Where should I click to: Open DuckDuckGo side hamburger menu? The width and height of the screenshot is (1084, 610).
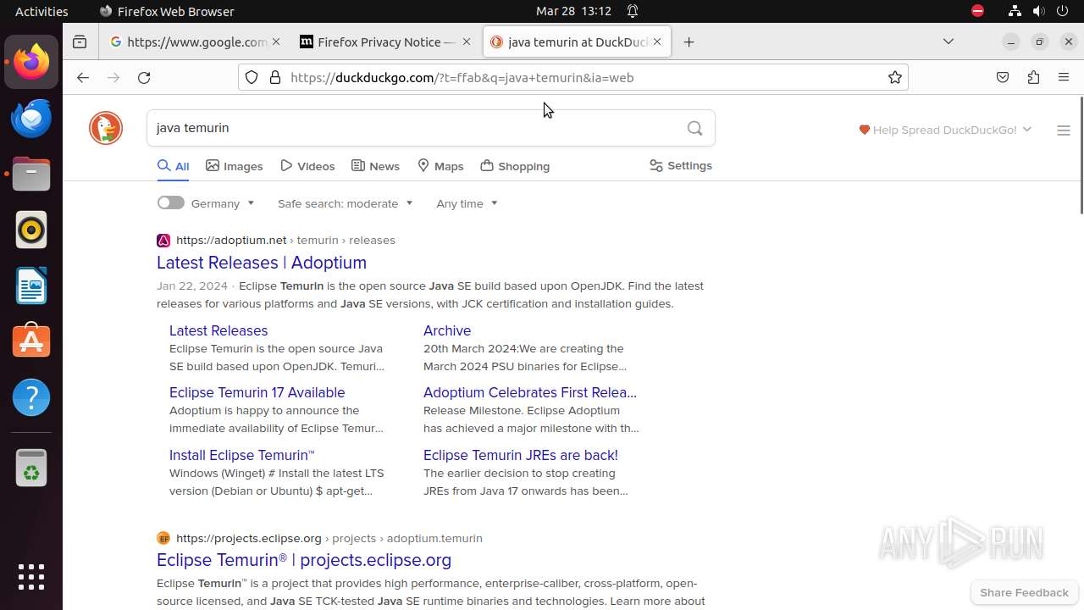click(x=1064, y=130)
